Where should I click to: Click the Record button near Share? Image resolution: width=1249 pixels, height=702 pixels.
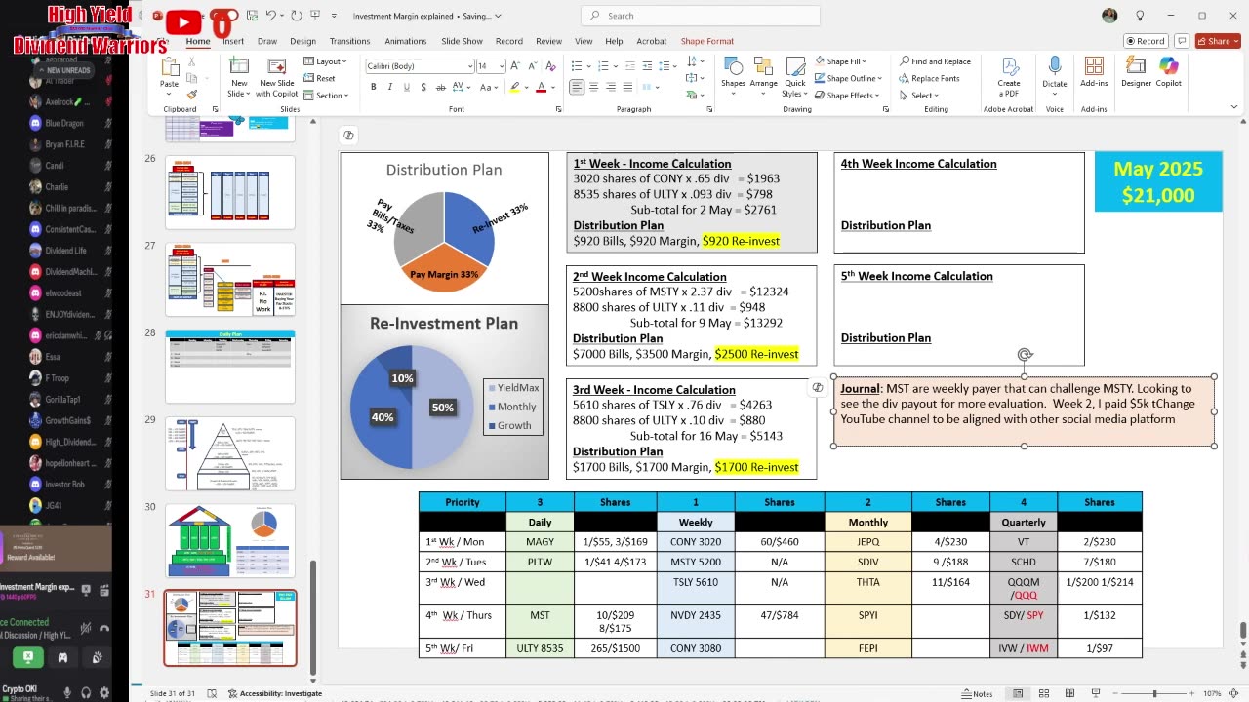tap(1146, 41)
